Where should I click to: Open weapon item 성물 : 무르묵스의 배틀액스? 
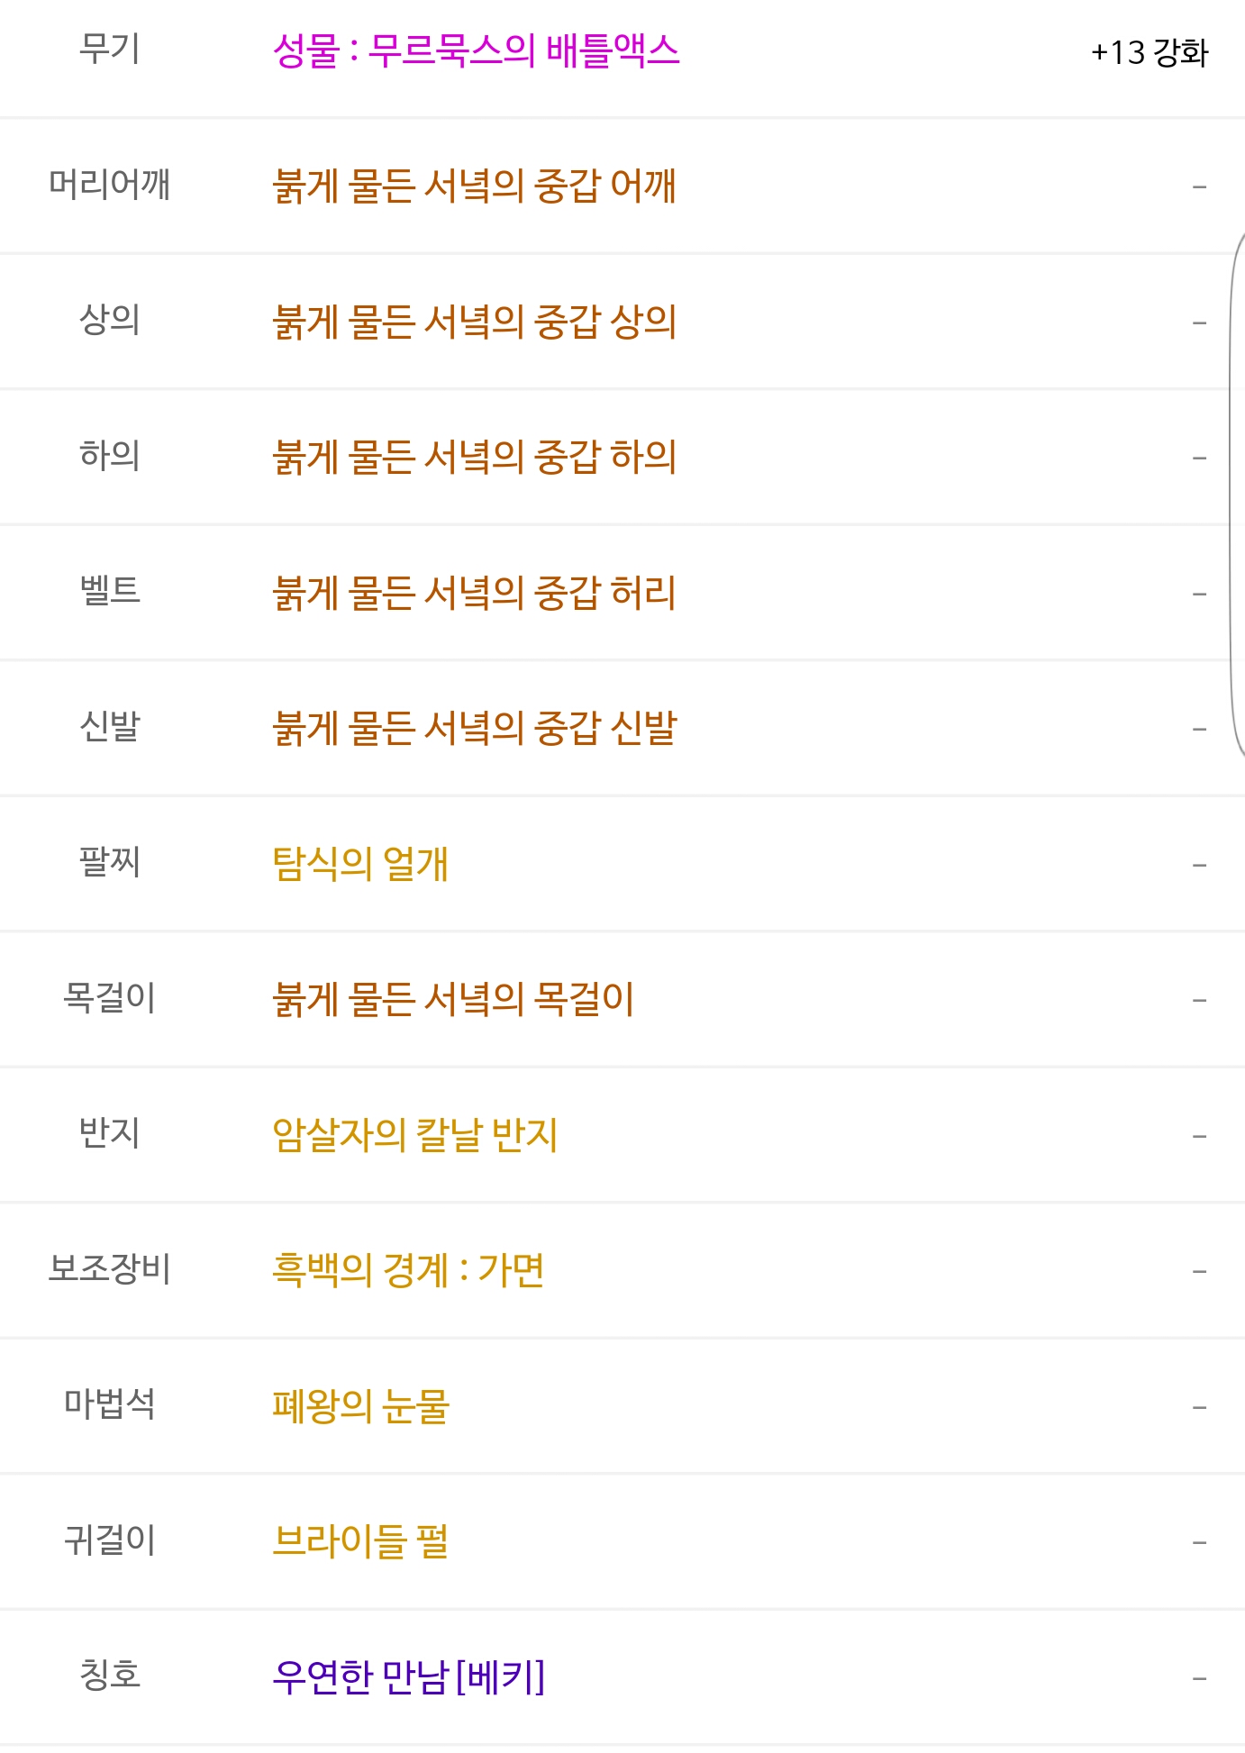click(476, 50)
